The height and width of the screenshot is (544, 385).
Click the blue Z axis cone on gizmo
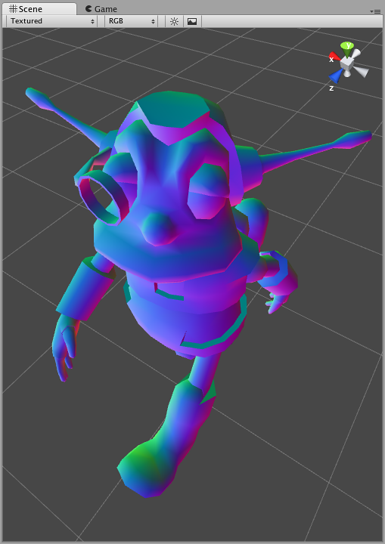[x=336, y=76]
